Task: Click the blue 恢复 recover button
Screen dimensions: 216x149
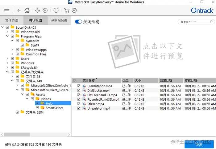Action: pyautogui.click(x=199, y=144)
